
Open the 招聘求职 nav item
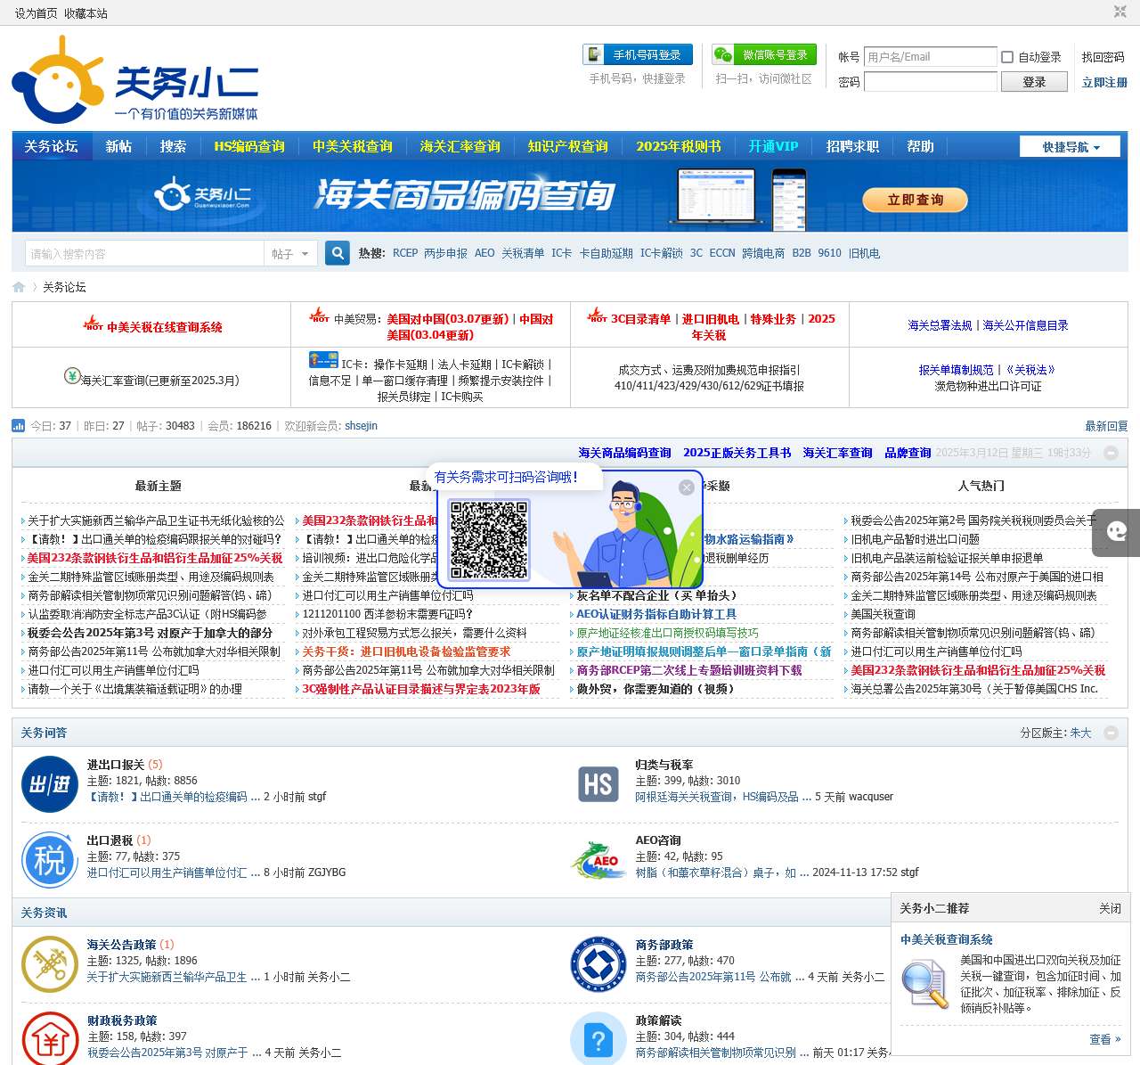[x=852, y=146]
